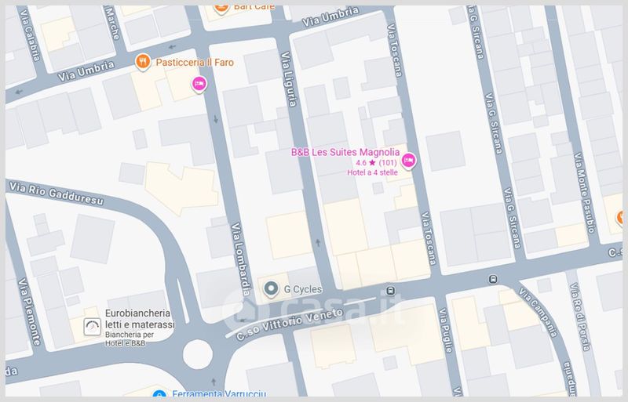Screen dimensions: 628x402
Task: Select the pink hotel marker below Pasticceria Il Faro
Action: (199, 85)
